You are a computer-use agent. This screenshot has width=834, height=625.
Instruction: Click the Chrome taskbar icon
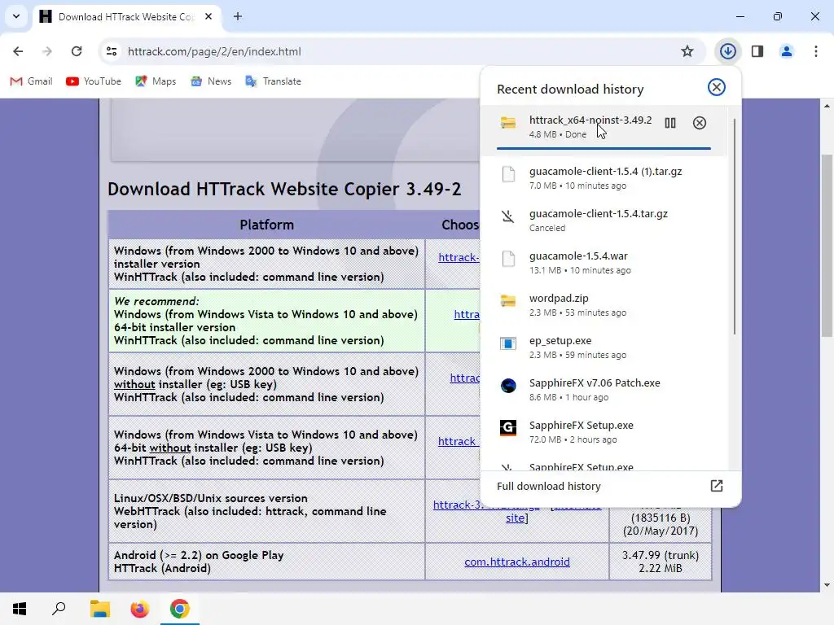coord(180,609)
